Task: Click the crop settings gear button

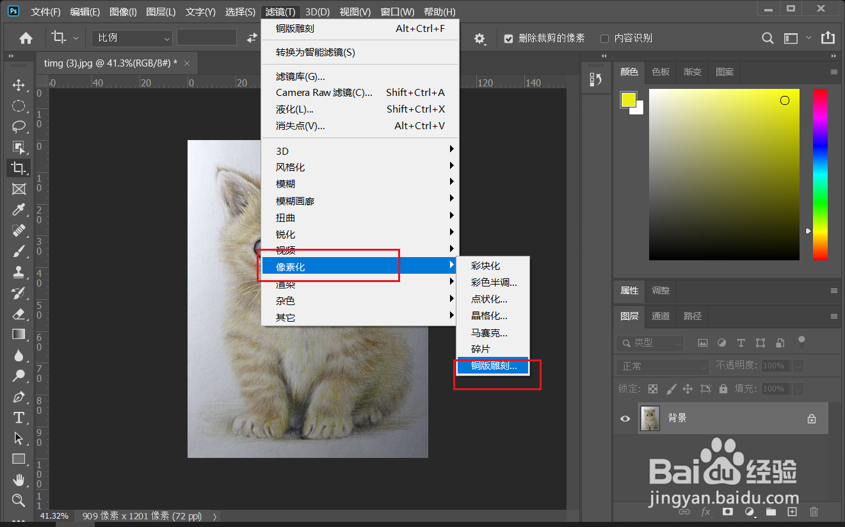Action: pos(479,38)
